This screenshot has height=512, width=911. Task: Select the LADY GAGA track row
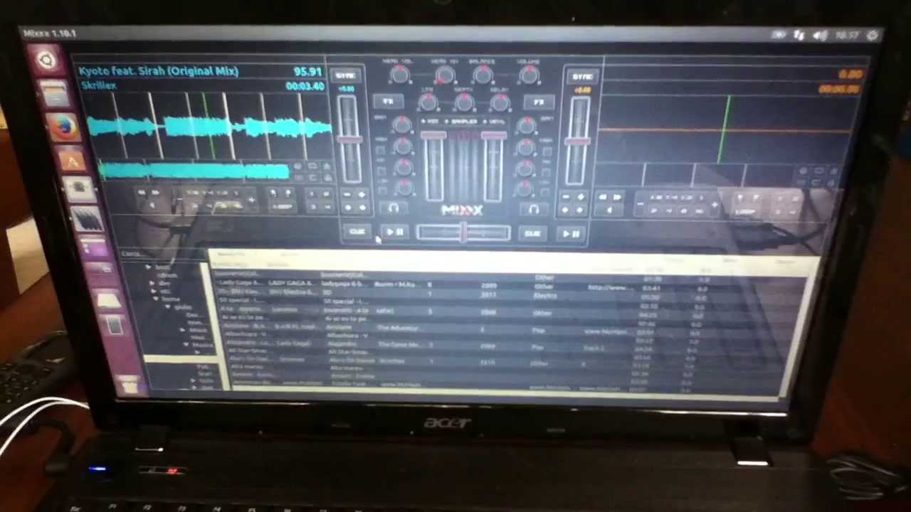(512, 284)
